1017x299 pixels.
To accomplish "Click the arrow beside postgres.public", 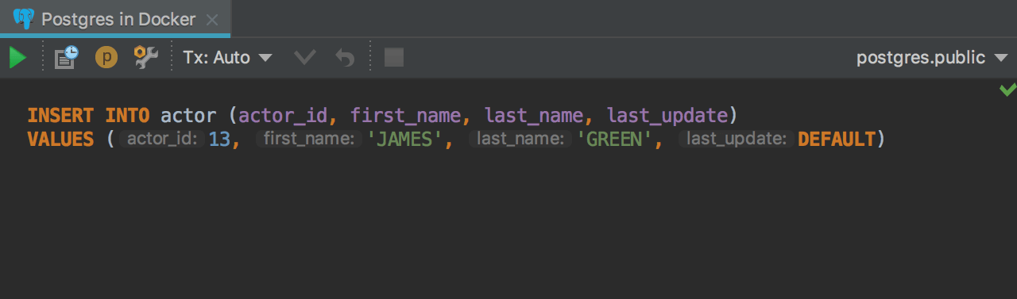I will tap(1000, 58).
